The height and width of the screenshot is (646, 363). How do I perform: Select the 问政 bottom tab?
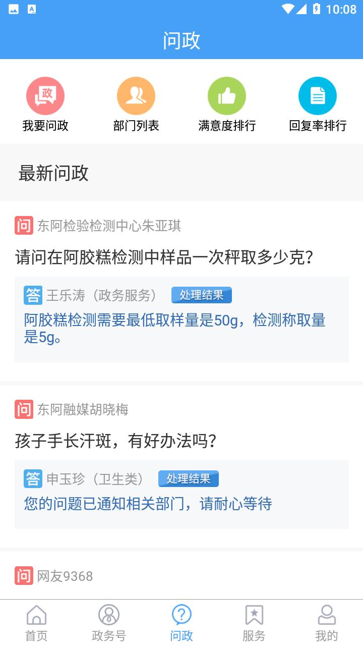click(x=181, y=623)
